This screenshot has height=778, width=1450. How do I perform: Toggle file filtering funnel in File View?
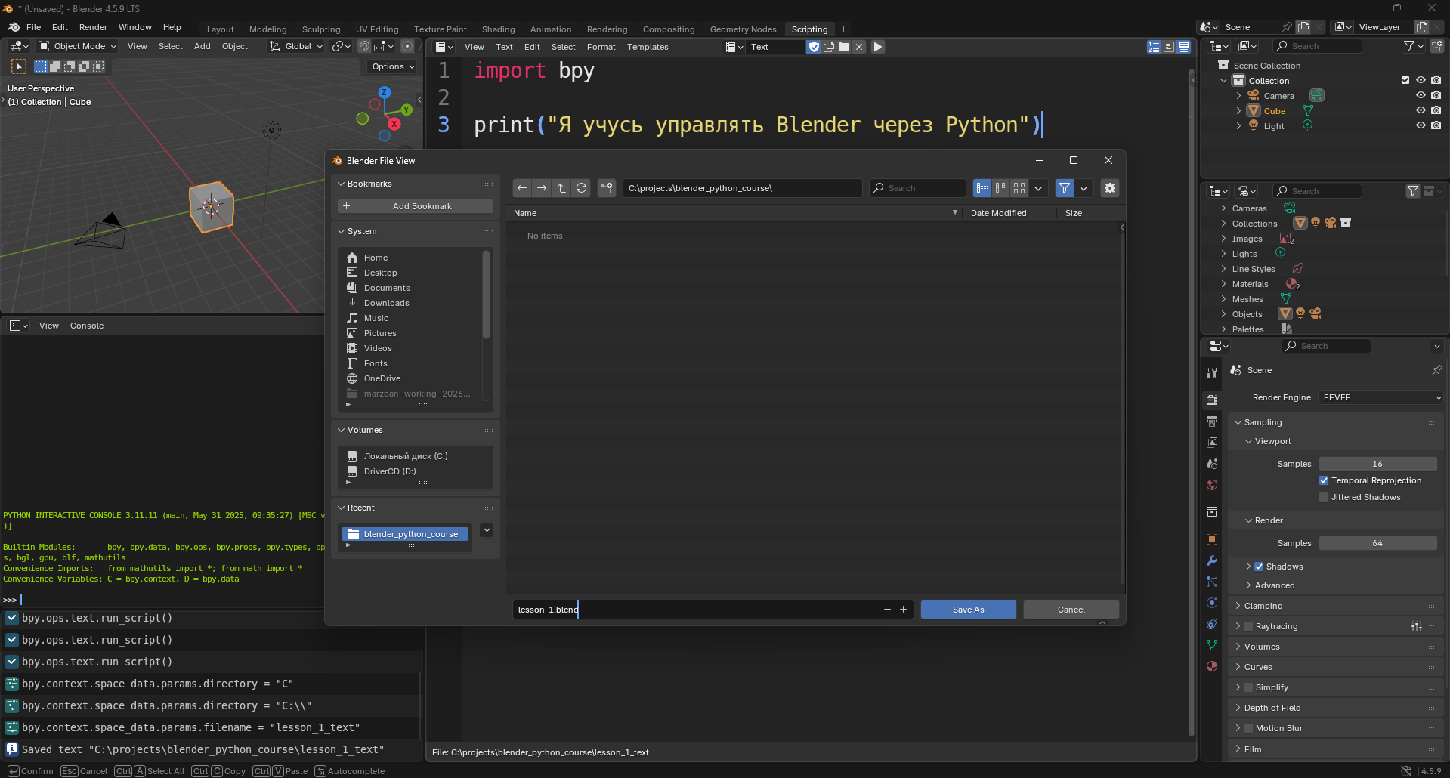[1065, 188]
